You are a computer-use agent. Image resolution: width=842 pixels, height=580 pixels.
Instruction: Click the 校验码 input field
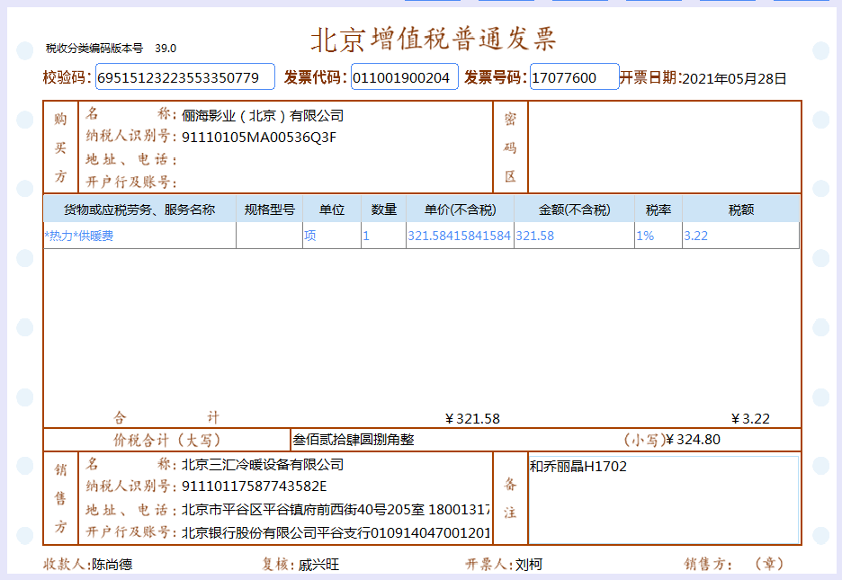[185, 76]
